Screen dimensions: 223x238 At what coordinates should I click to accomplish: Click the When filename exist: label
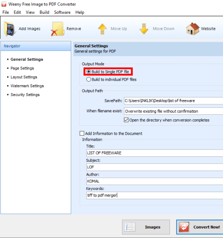pyautogui.click(x=104, y=111)
